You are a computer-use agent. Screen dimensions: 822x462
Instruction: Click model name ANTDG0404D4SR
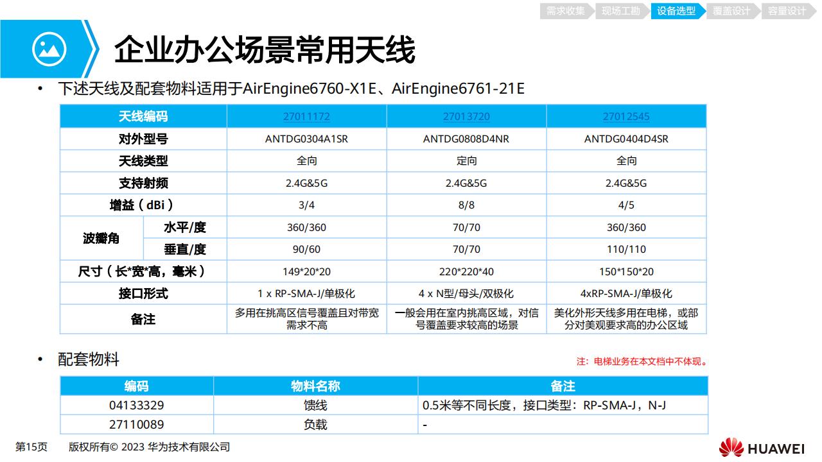point(626,139)
